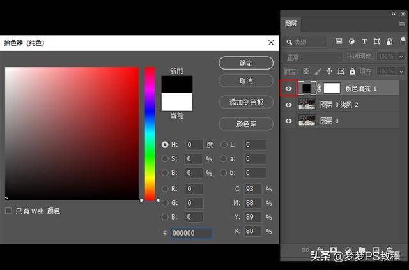
Task: Filter layers by shape layer icon
Action: click(x=376, y=41)
